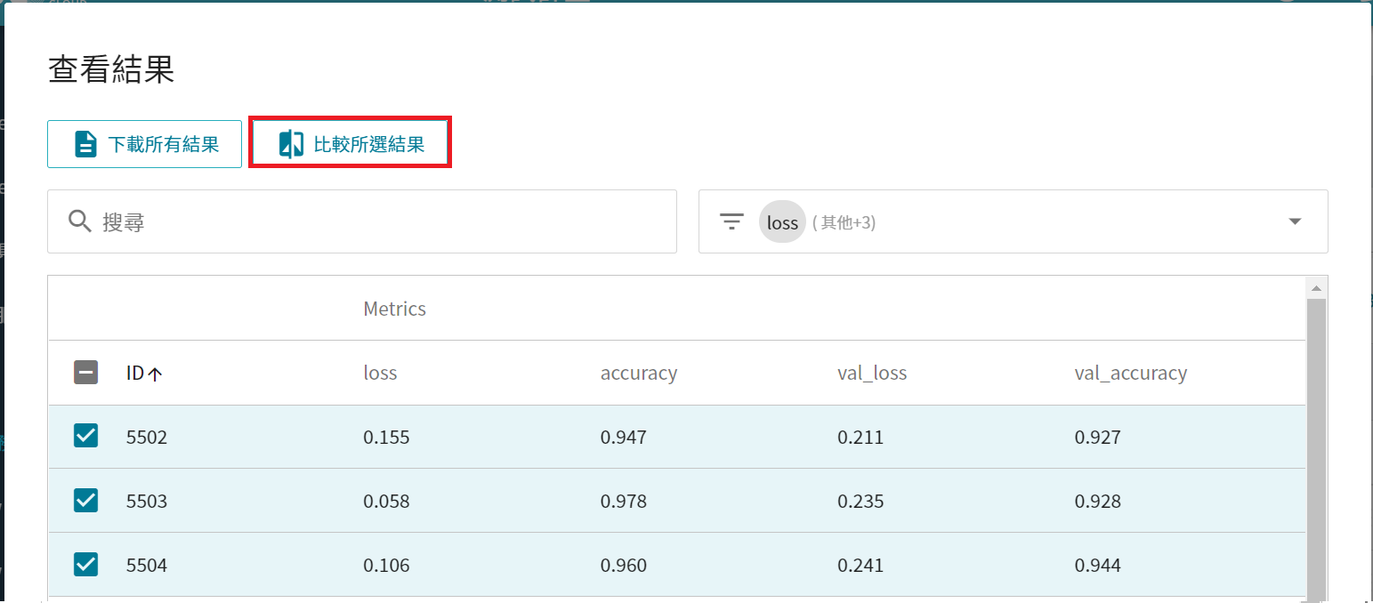Image resolution: width=1373 pixels, height=603 pixels.
Task: Click the magnifier icon in the search box
Action: [x=80, y=221]
